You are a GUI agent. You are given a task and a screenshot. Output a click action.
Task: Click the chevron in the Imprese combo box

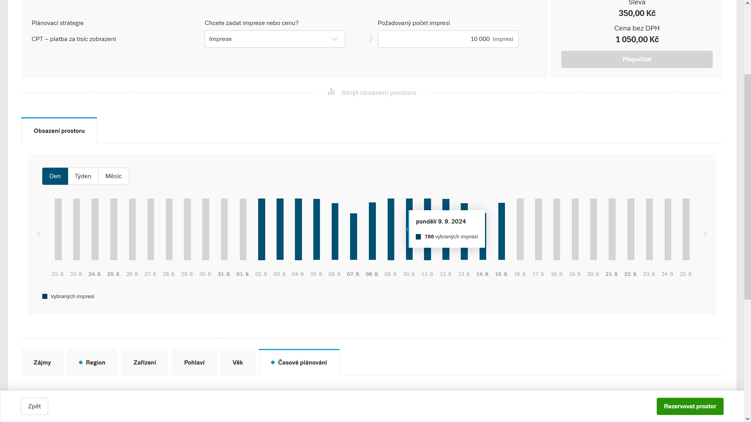334,39
